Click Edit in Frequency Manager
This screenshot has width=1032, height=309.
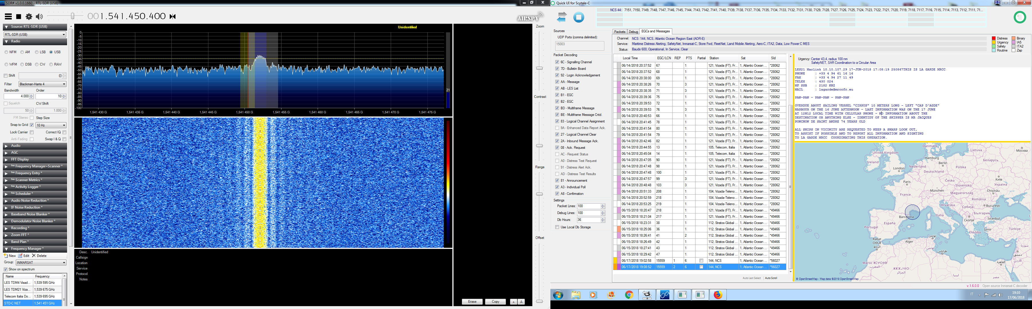(x=24, y=256)
